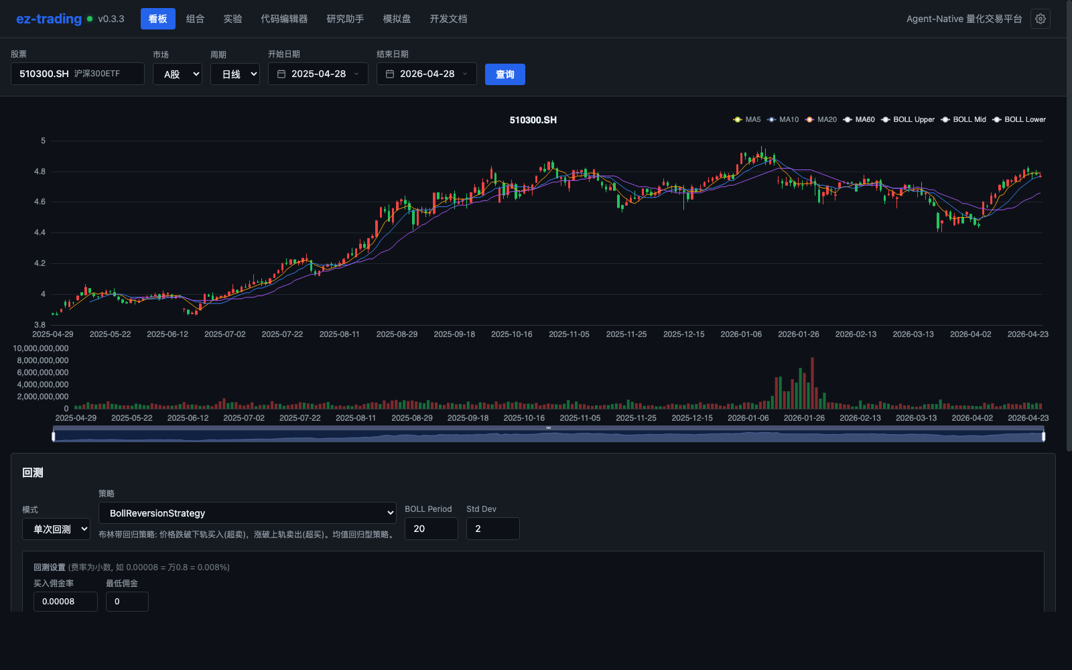
Task: Toggle MA20 series in chart legend
Action: pos(821,119)
